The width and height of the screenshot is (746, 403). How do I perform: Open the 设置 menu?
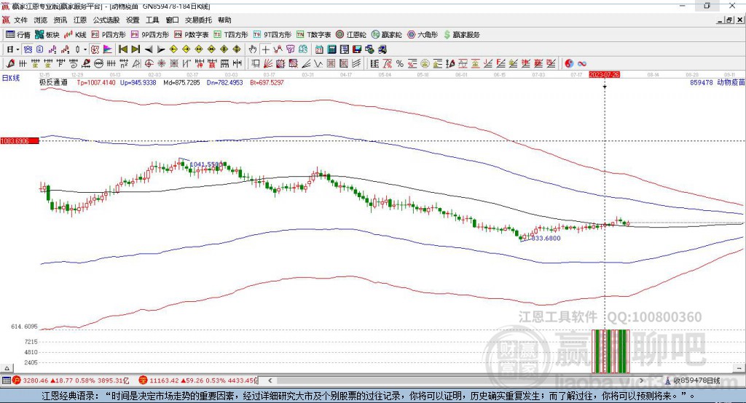[133, 20]
